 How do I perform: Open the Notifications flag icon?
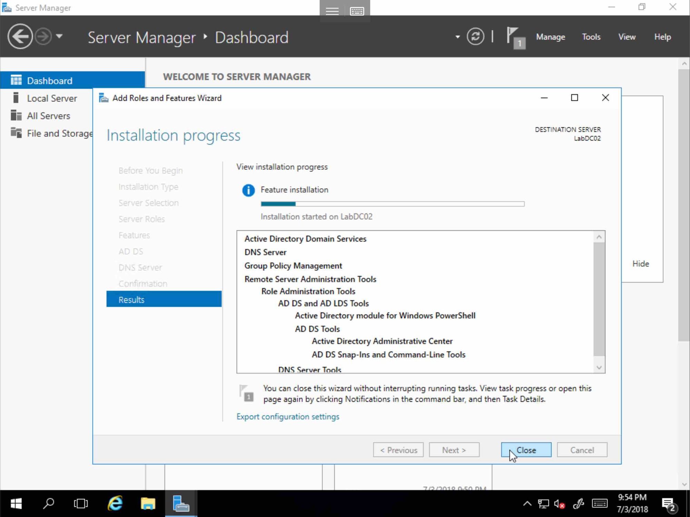pos(516,38)
